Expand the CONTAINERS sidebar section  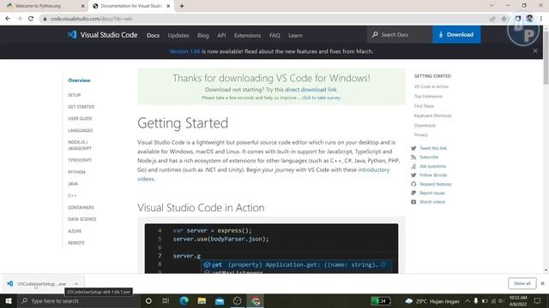tap(81, 207)
